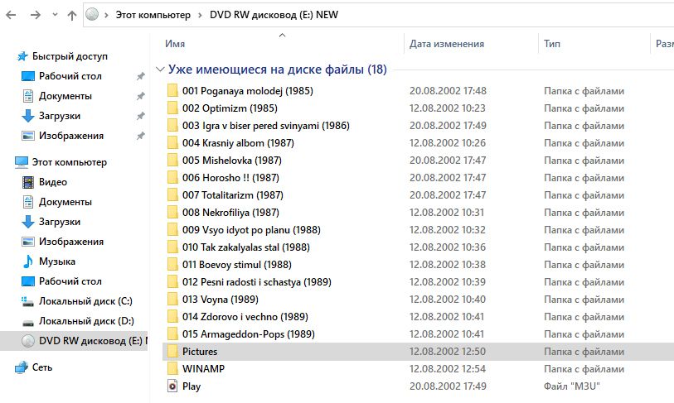Viewport: 674px width, 403px height.
Task: Click folder icon of '010 Tak zakalyalas stal'
Action: tap(172, 247)
